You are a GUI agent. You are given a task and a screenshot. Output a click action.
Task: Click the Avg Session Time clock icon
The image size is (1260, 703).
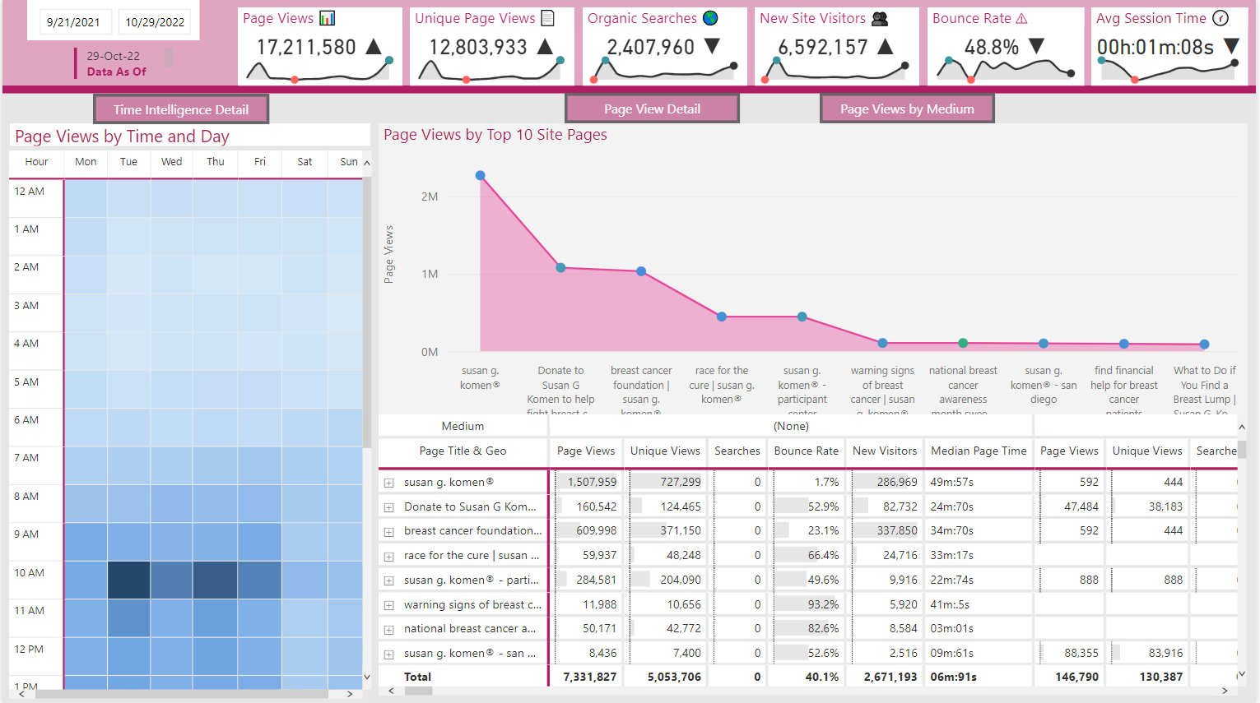point(1221,18)
